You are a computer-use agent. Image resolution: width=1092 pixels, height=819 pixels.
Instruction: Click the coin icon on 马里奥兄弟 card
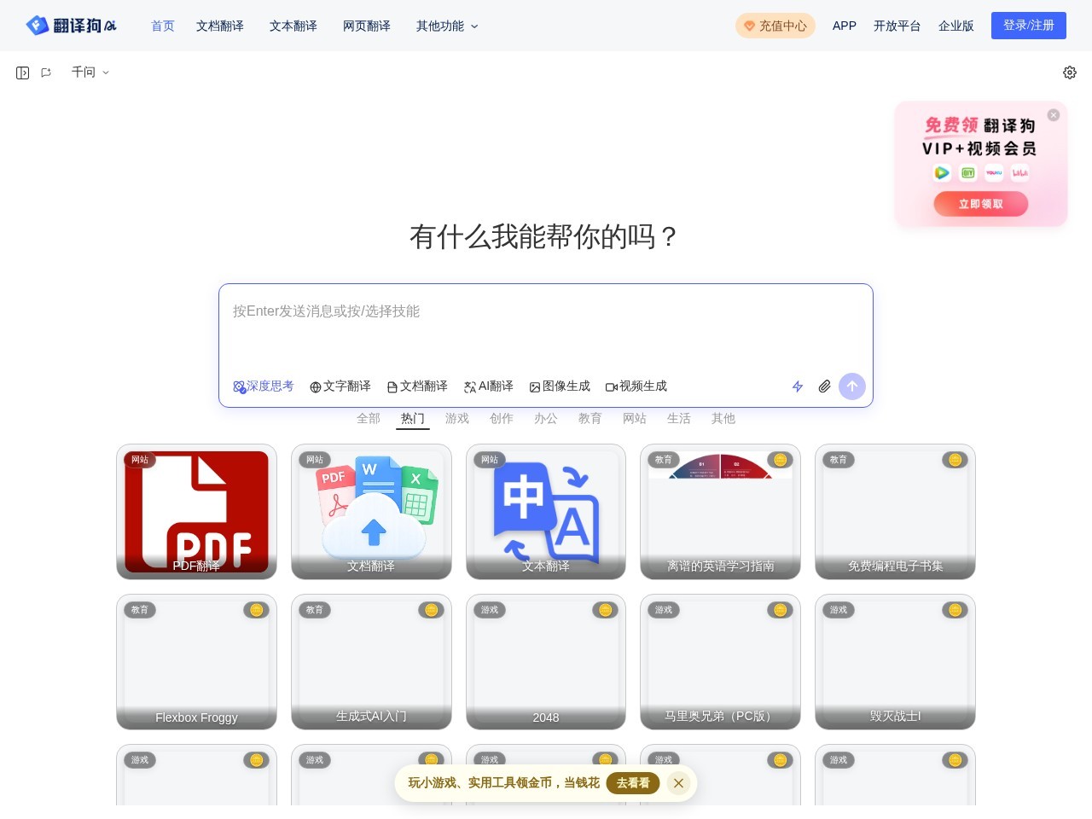pos(780,610)
